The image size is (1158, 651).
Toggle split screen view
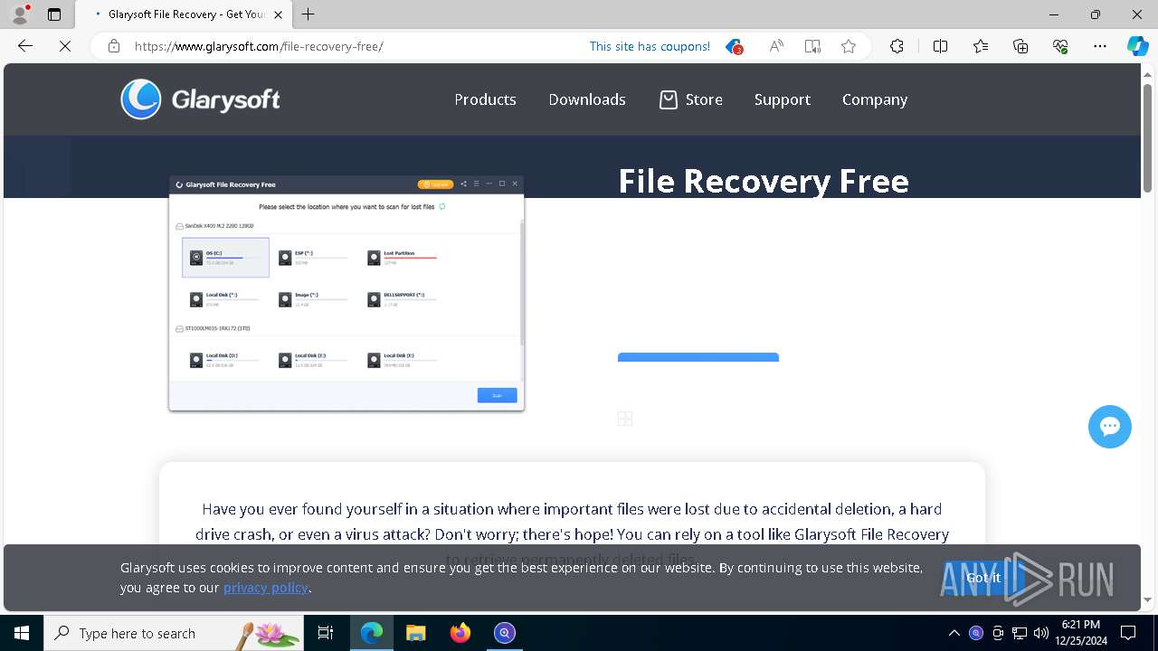point(940,46)
